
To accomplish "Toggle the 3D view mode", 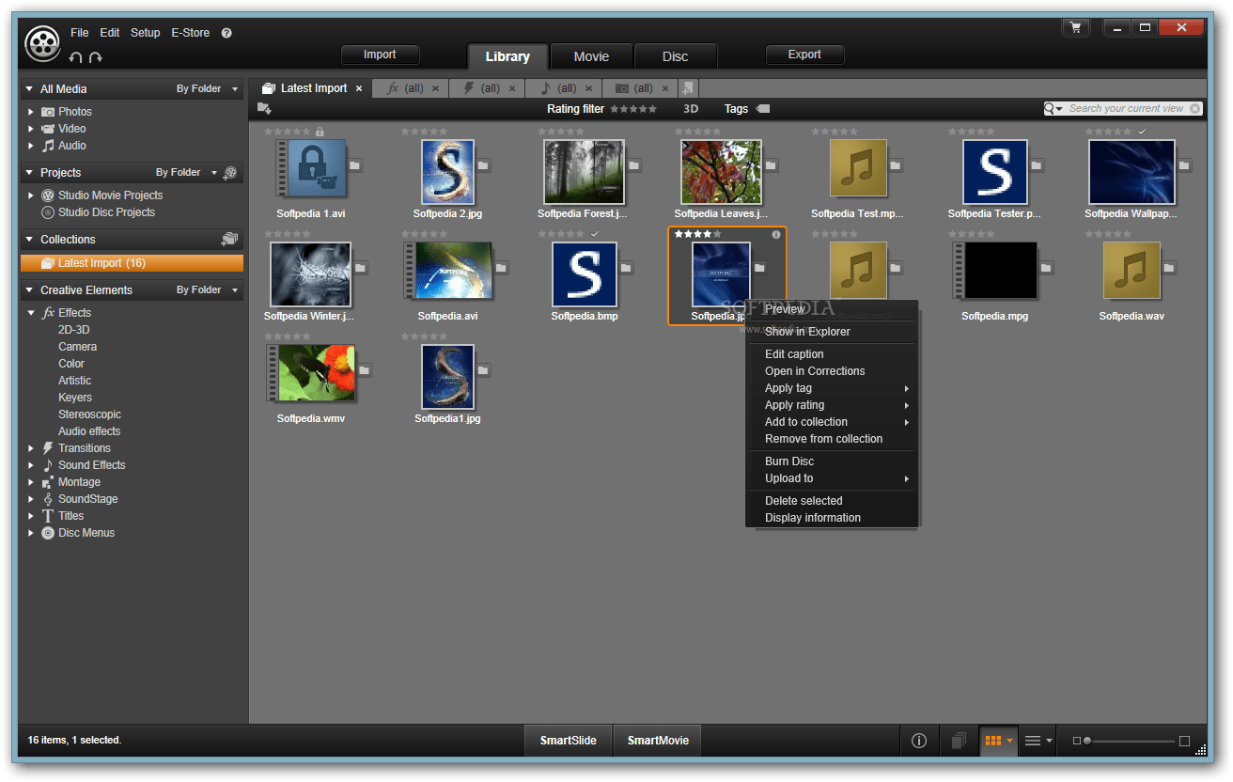I will click(690, 108).
